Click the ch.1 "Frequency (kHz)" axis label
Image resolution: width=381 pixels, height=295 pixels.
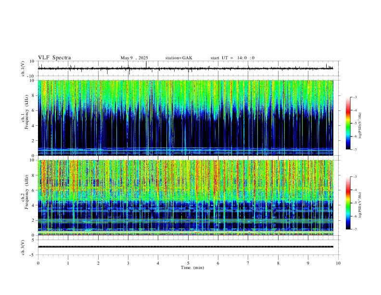tap(27, 112)
